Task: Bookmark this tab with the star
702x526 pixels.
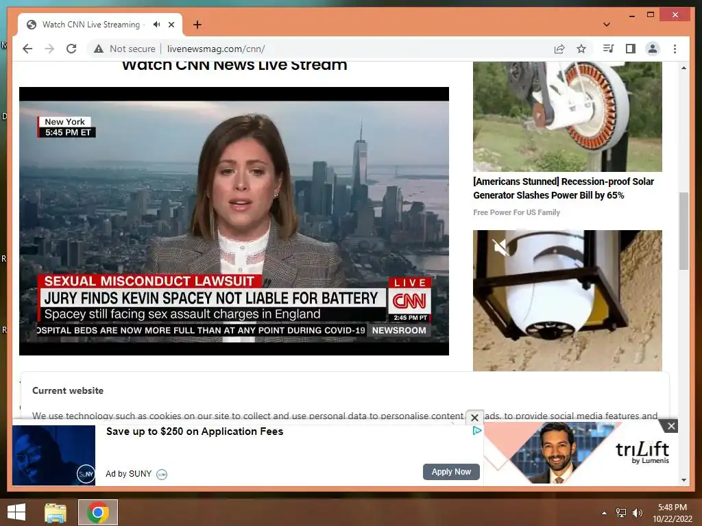Action: click(581, 49)
